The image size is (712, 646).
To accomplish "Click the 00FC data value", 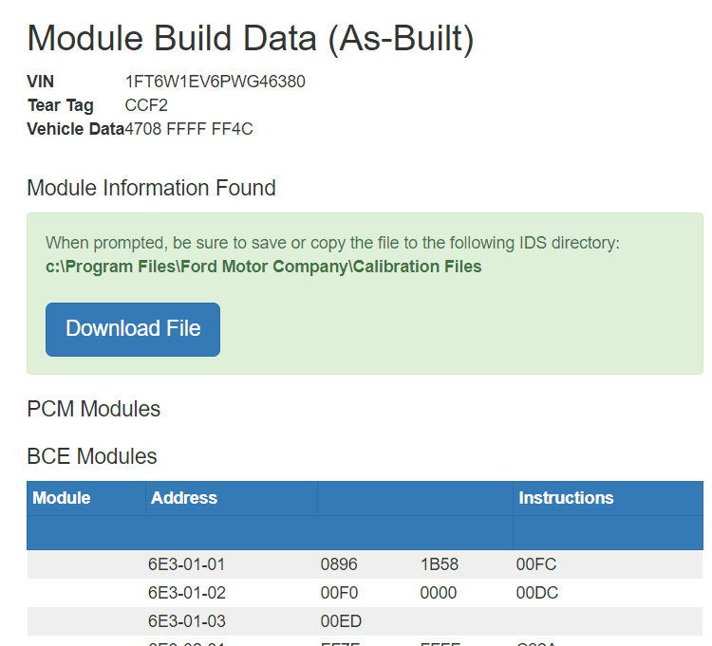I will tap(536, 564).
